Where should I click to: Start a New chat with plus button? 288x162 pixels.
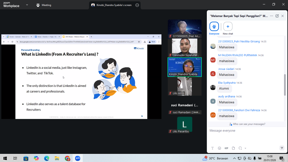click(x=228, y=27)
